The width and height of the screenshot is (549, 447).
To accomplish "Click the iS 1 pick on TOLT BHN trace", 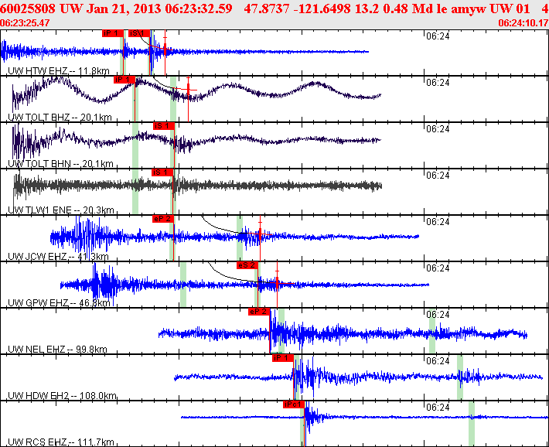I will click(163, 126).
